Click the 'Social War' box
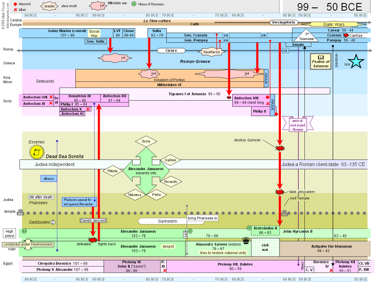The height and width of the screenshot is (282, 377). pyautogui.click(x=94, y=33)
